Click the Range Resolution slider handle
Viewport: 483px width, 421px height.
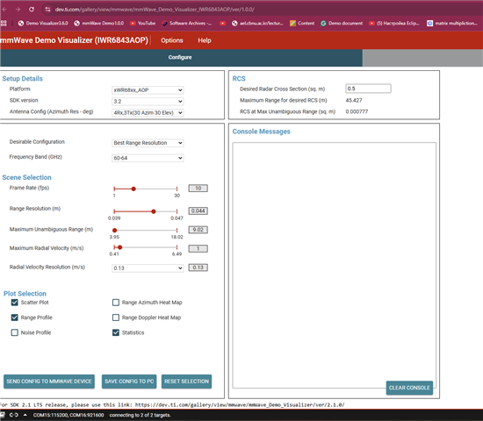coord(154,211)
